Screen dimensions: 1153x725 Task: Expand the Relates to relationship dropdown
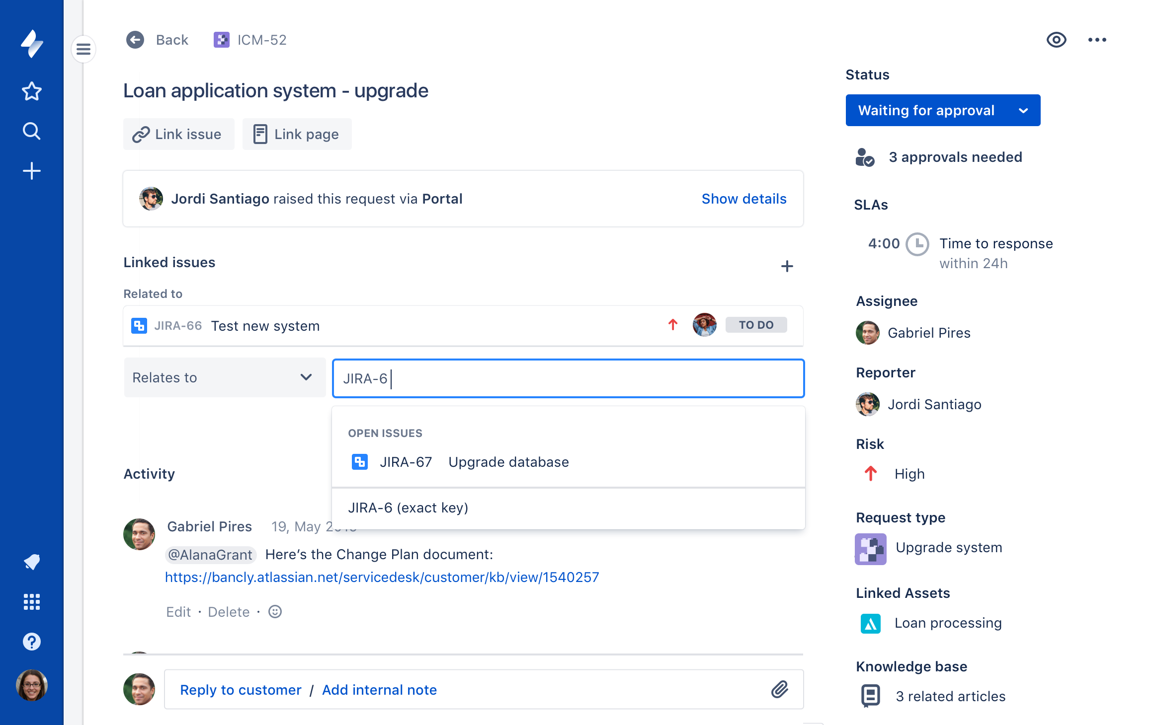point(222,377)
